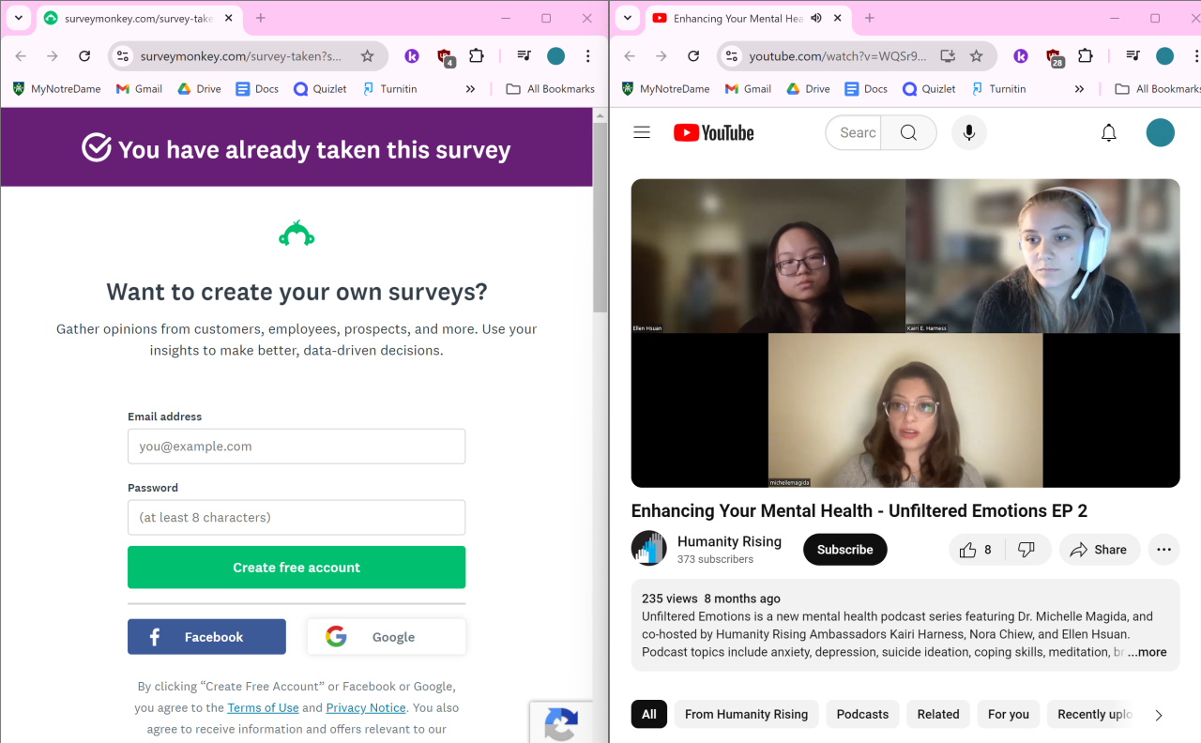Subscribe to Humanity Rising
The height and width of the screenshot is (743, 1201).
tap(845, 550)
